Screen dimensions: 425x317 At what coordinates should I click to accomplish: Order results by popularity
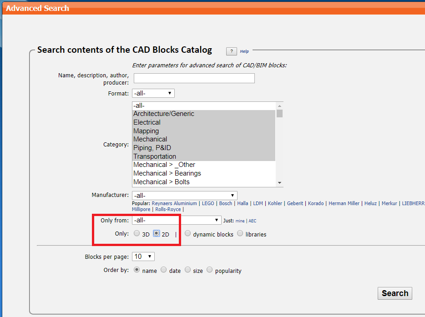click(209, 270)
